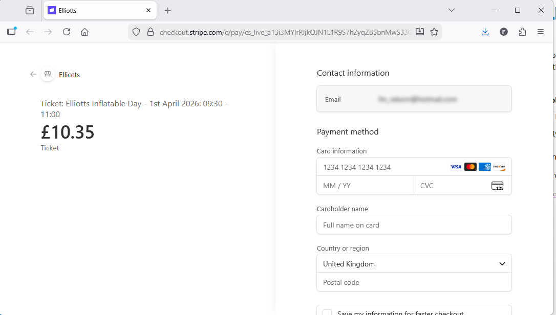The image size is (556, 315).
Task: Open the list all tabs chevron
Action: (x=452, y=10)
